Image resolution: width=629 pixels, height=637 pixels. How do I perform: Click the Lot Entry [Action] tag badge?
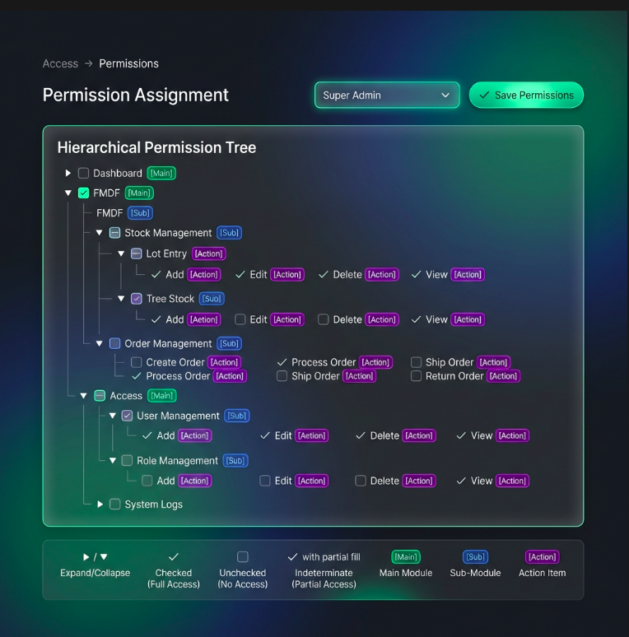[209, 253]
